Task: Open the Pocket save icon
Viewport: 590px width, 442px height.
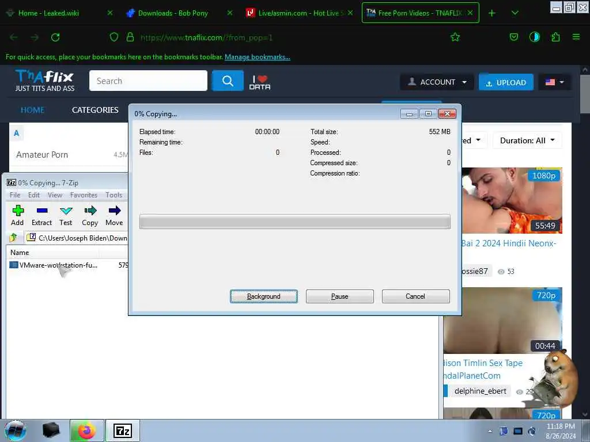Action: point(513,37)
